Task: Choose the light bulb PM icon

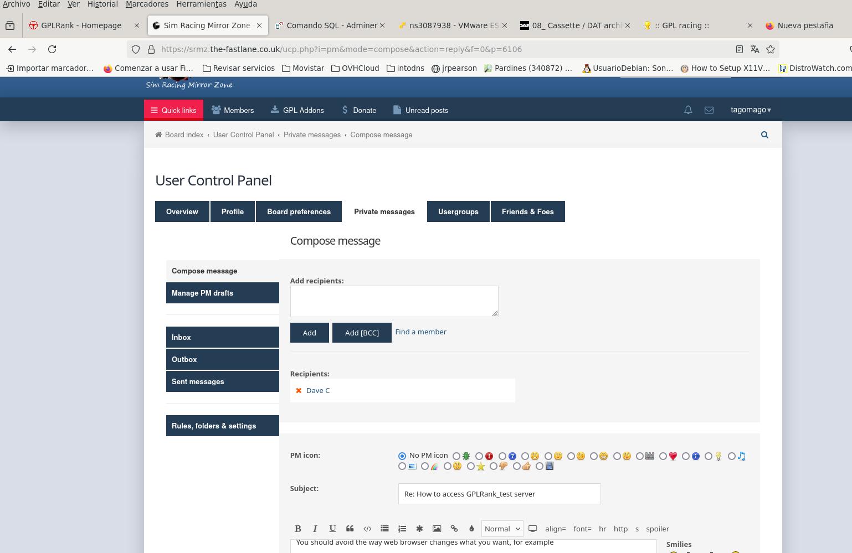Action: coord(709,456)
